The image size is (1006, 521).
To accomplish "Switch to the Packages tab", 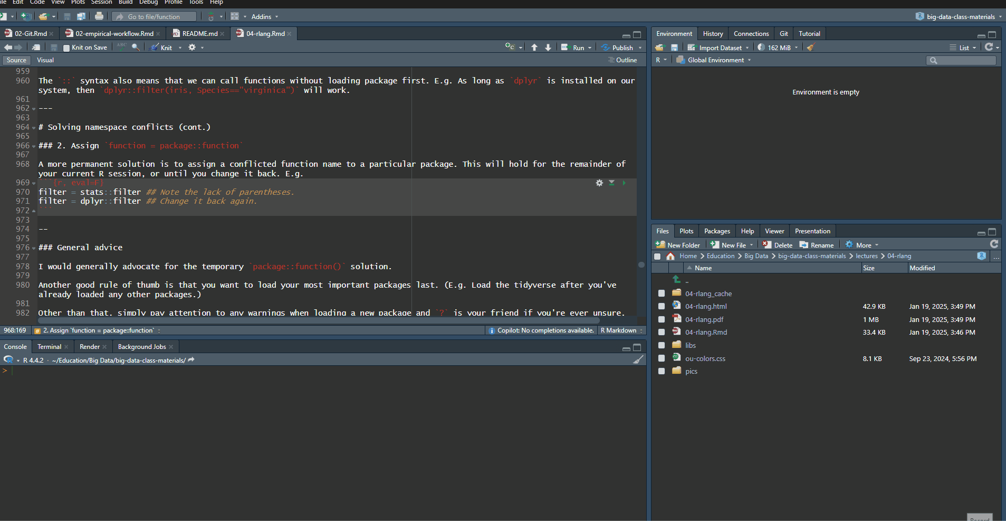I will point(717,231).
